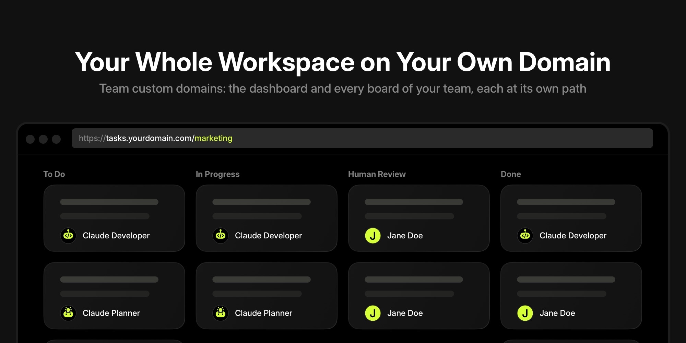Screen dimensions: 686x343
Task: Click 'Claude Planner' name in To Do card
Action: coord(111,313)
